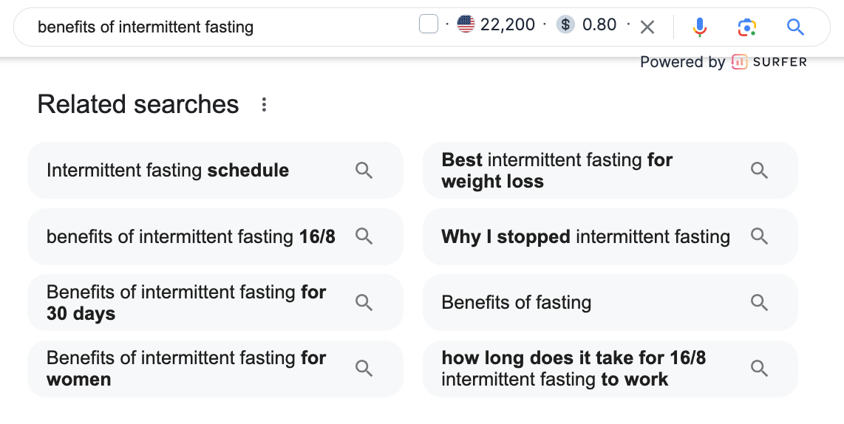
Task: Click Benefits of fasting suggestion
Action: click(517, 302)
